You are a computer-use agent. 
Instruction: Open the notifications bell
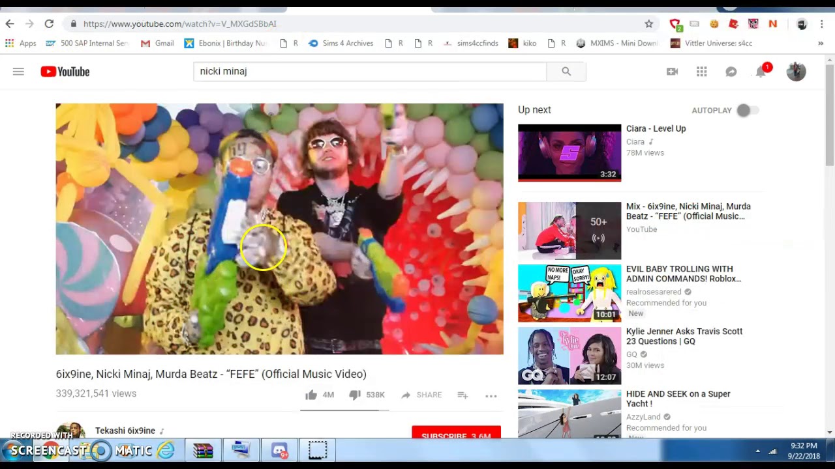pyautogui.click(x=761, y=71)
